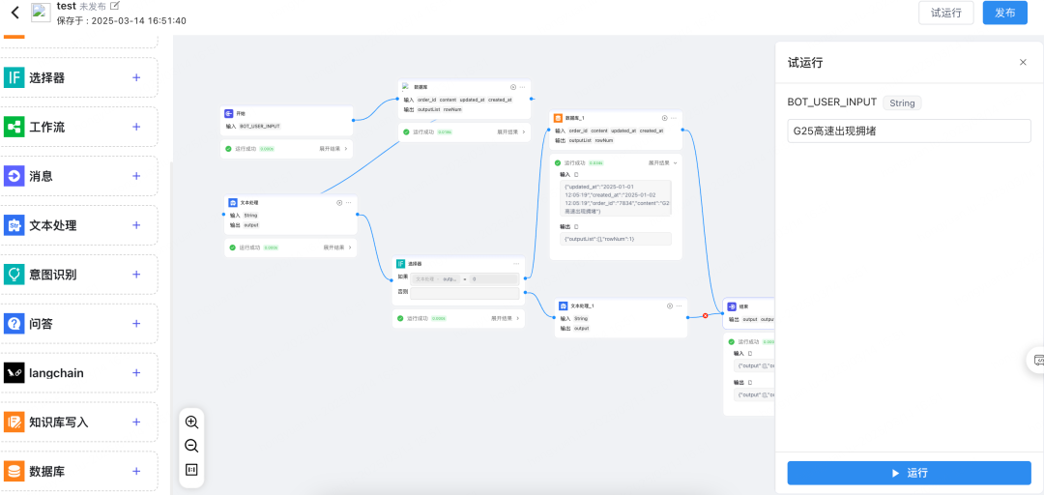Open the chat widget on right edge
The width and height of the screenshot is (1044, 495).
coord(1036,360)
